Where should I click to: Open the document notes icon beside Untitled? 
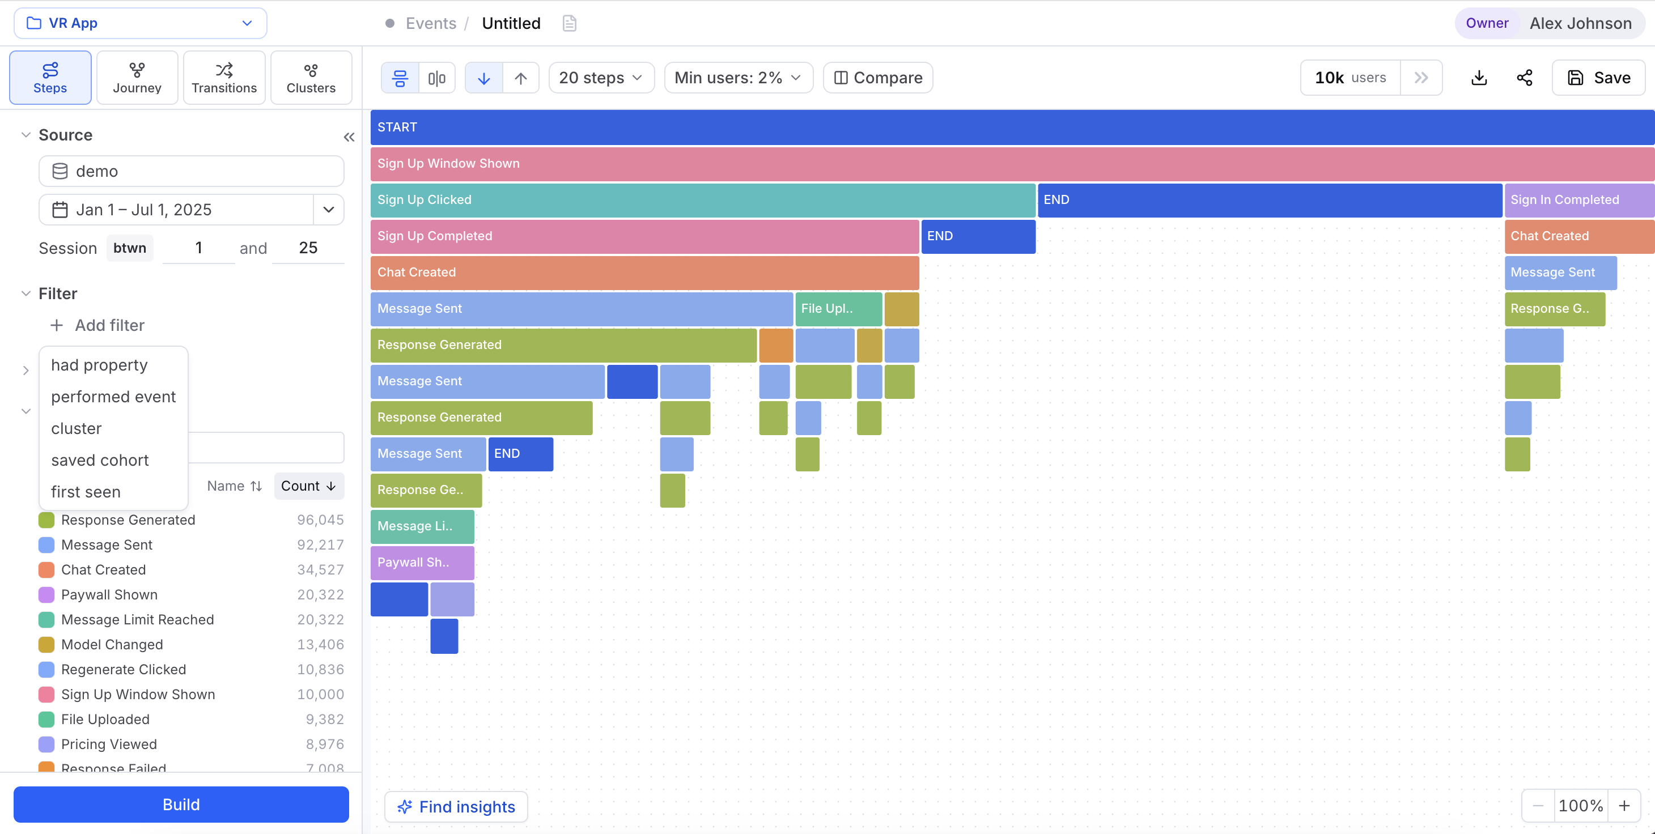click(569, 24)
